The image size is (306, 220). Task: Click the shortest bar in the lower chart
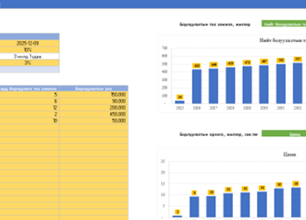[177, 216]
